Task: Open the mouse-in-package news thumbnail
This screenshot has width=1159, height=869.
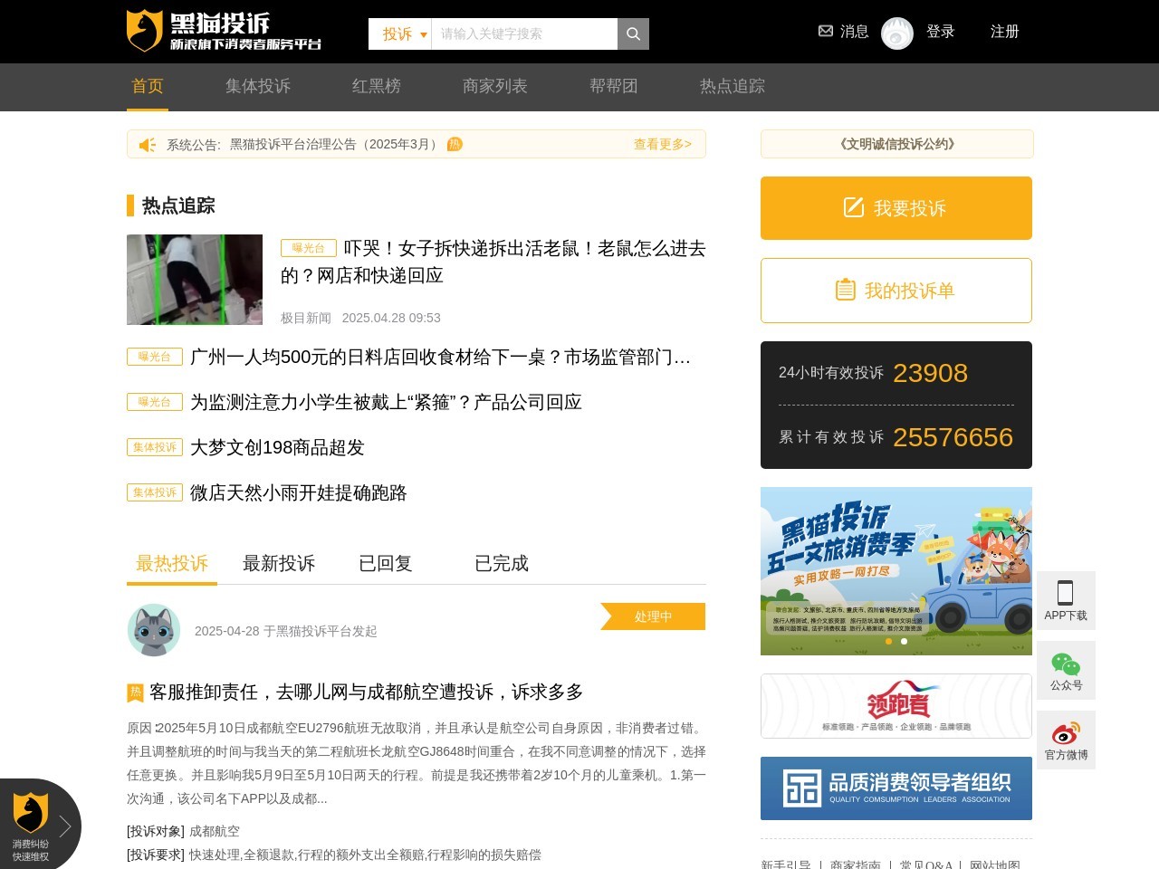Action: [x=195, y=280]
